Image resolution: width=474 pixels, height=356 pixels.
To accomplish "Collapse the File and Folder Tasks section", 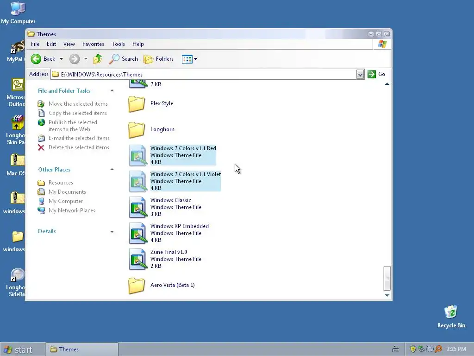I will [112, 90].
